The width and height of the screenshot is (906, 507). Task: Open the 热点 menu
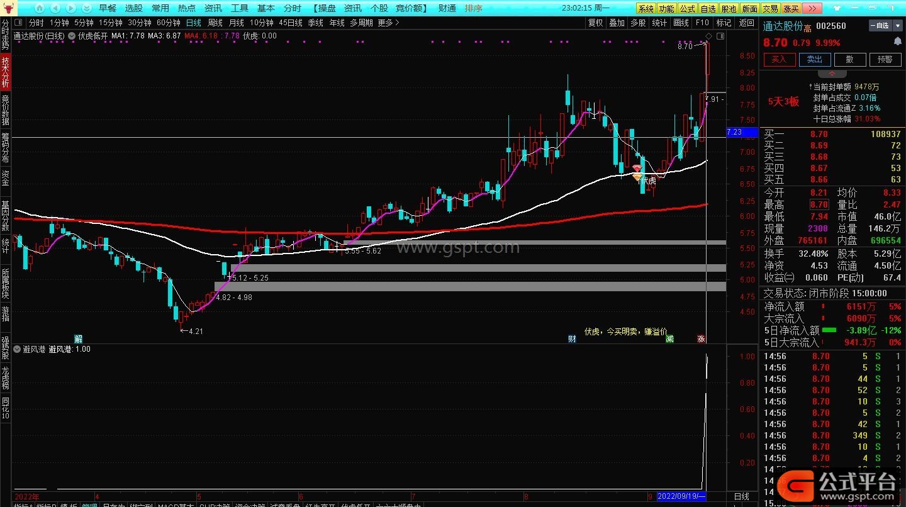187,8
